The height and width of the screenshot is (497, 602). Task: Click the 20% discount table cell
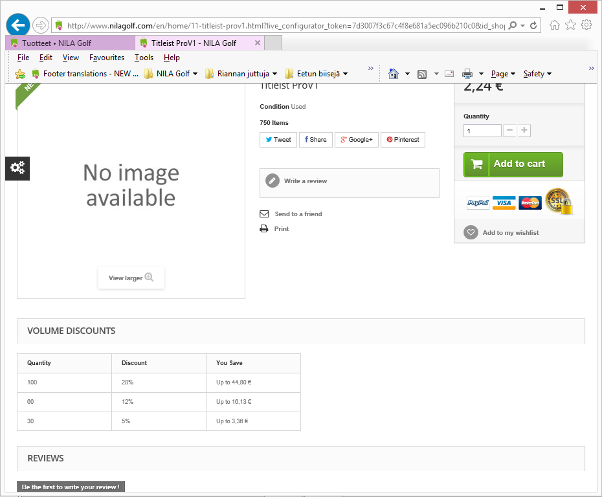click(x=159, y=382)
